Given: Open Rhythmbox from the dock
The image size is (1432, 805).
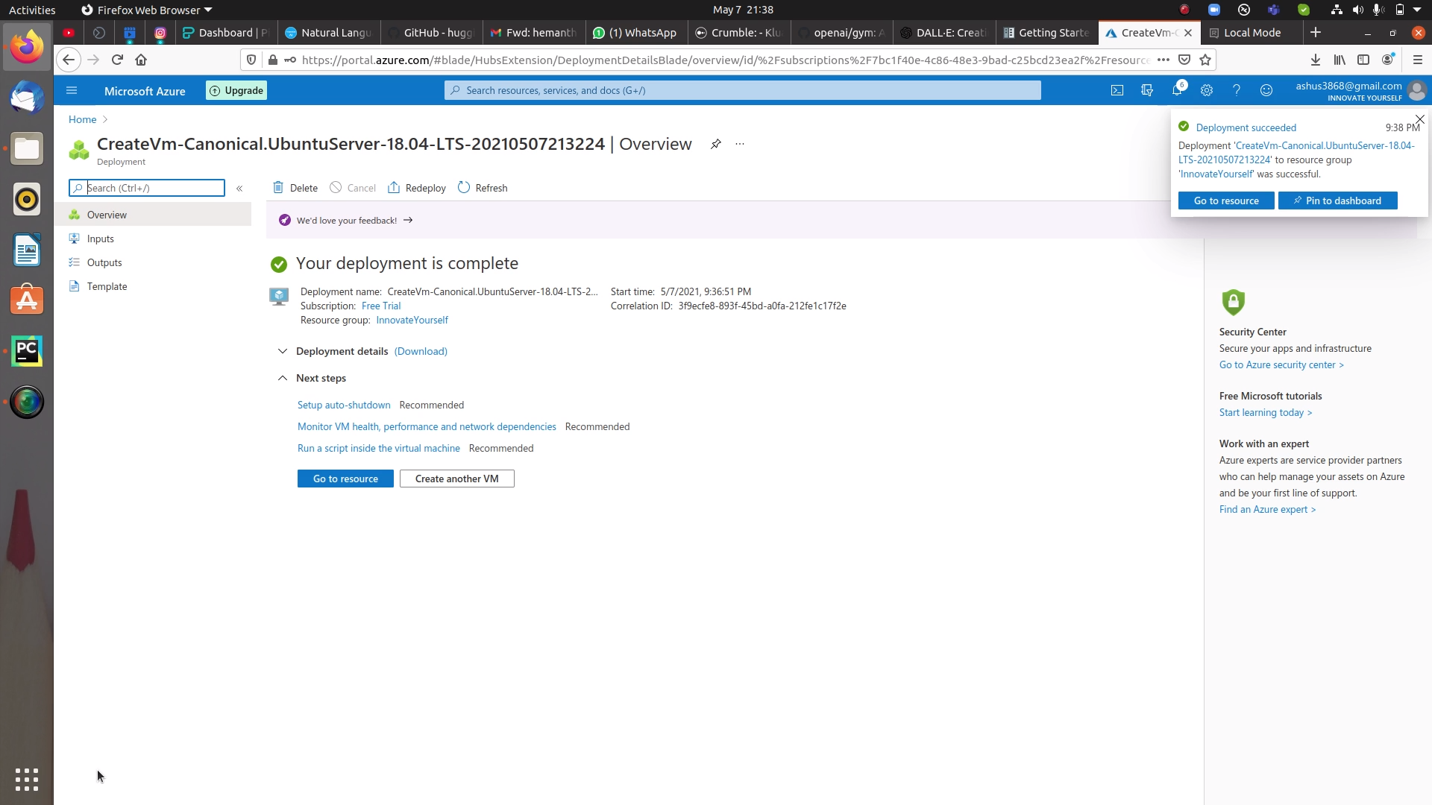Looking at the screenshot, I should (x=27, y=199).
